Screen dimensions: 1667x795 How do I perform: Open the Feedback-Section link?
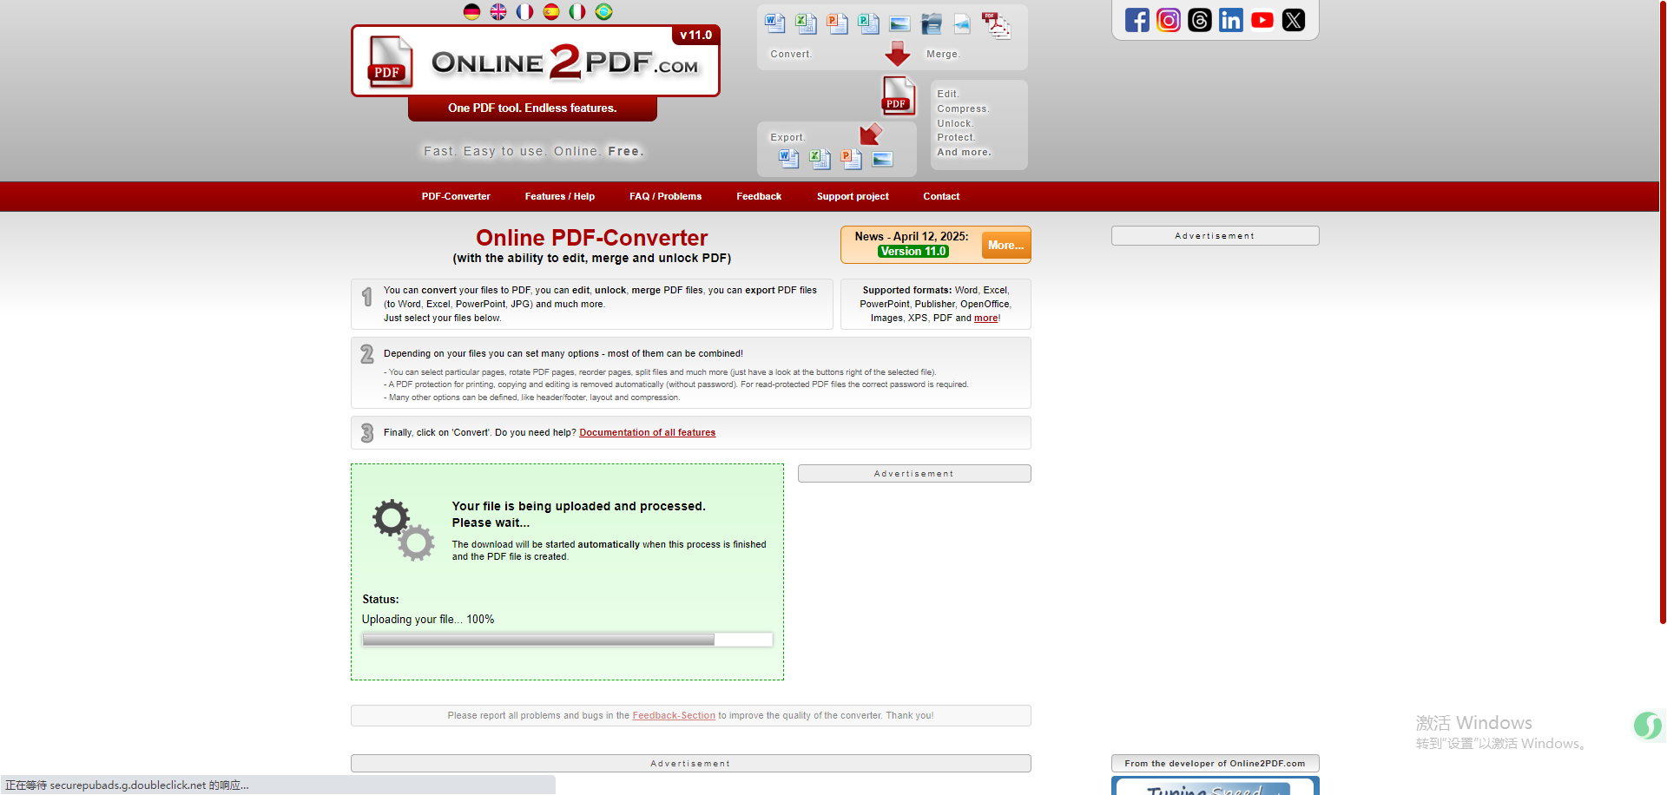point(674,716)
